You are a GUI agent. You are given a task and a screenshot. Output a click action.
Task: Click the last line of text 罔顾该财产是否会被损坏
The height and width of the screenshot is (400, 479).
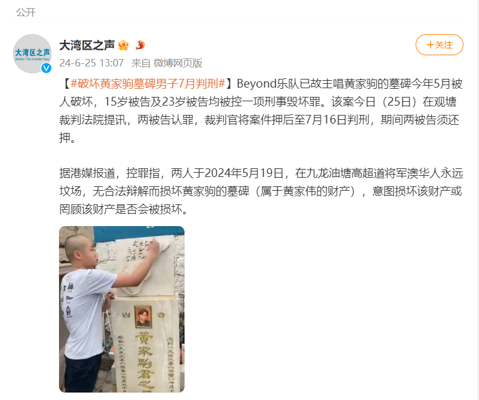point(124,209)
